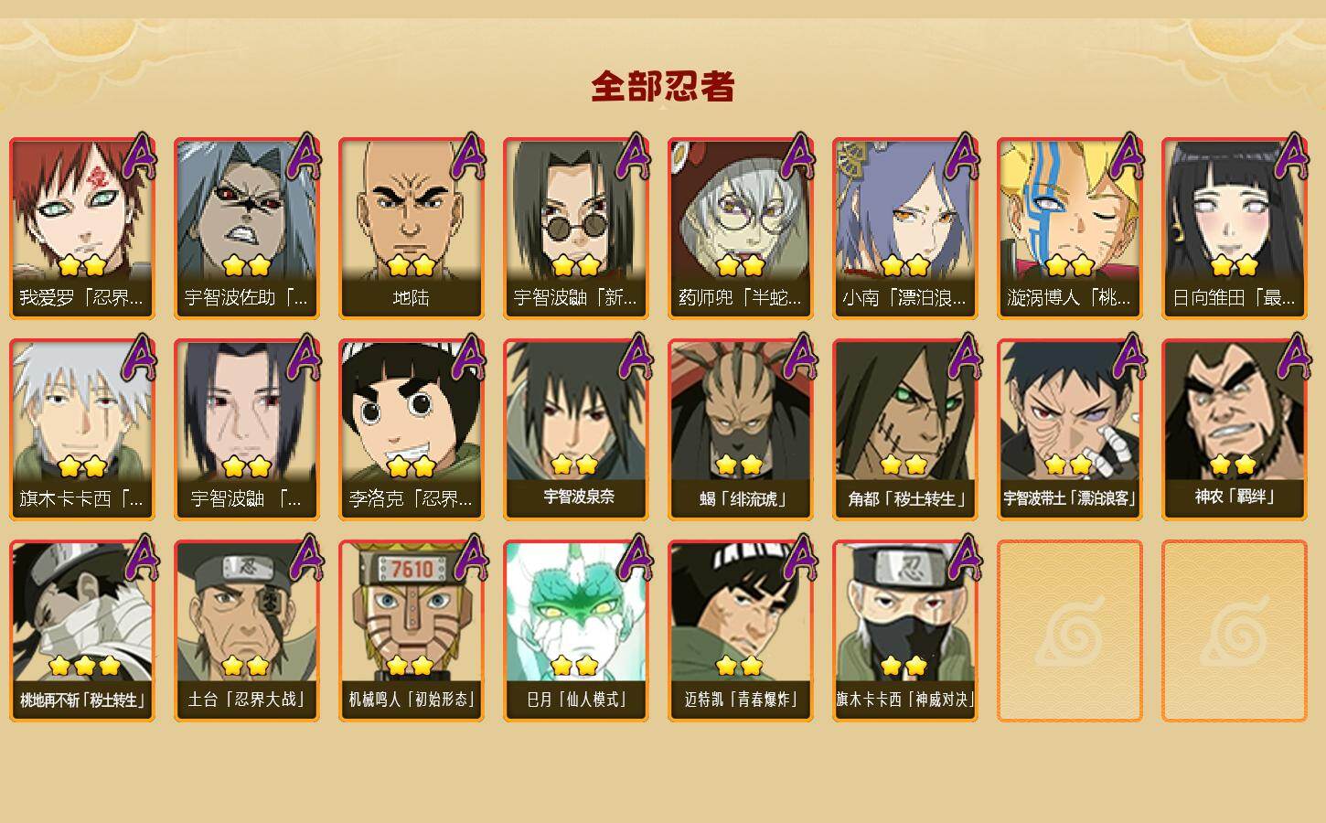
Task: Click the 旗木卡卡西「神威对决」card
Action: coord(905,631)
